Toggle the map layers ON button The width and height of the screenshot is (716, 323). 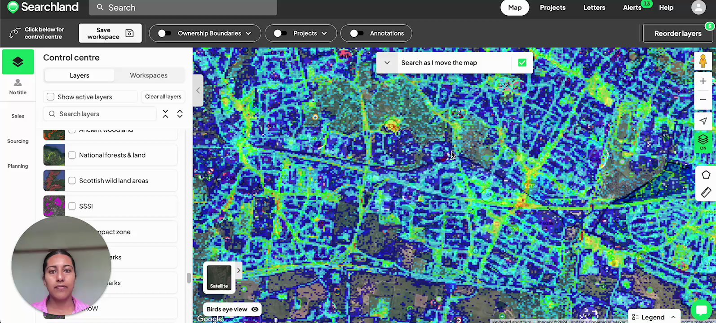(x=703, y=142)
